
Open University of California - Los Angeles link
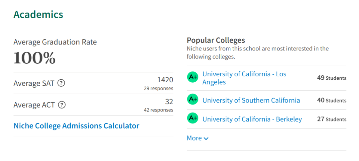coord(244,78)
